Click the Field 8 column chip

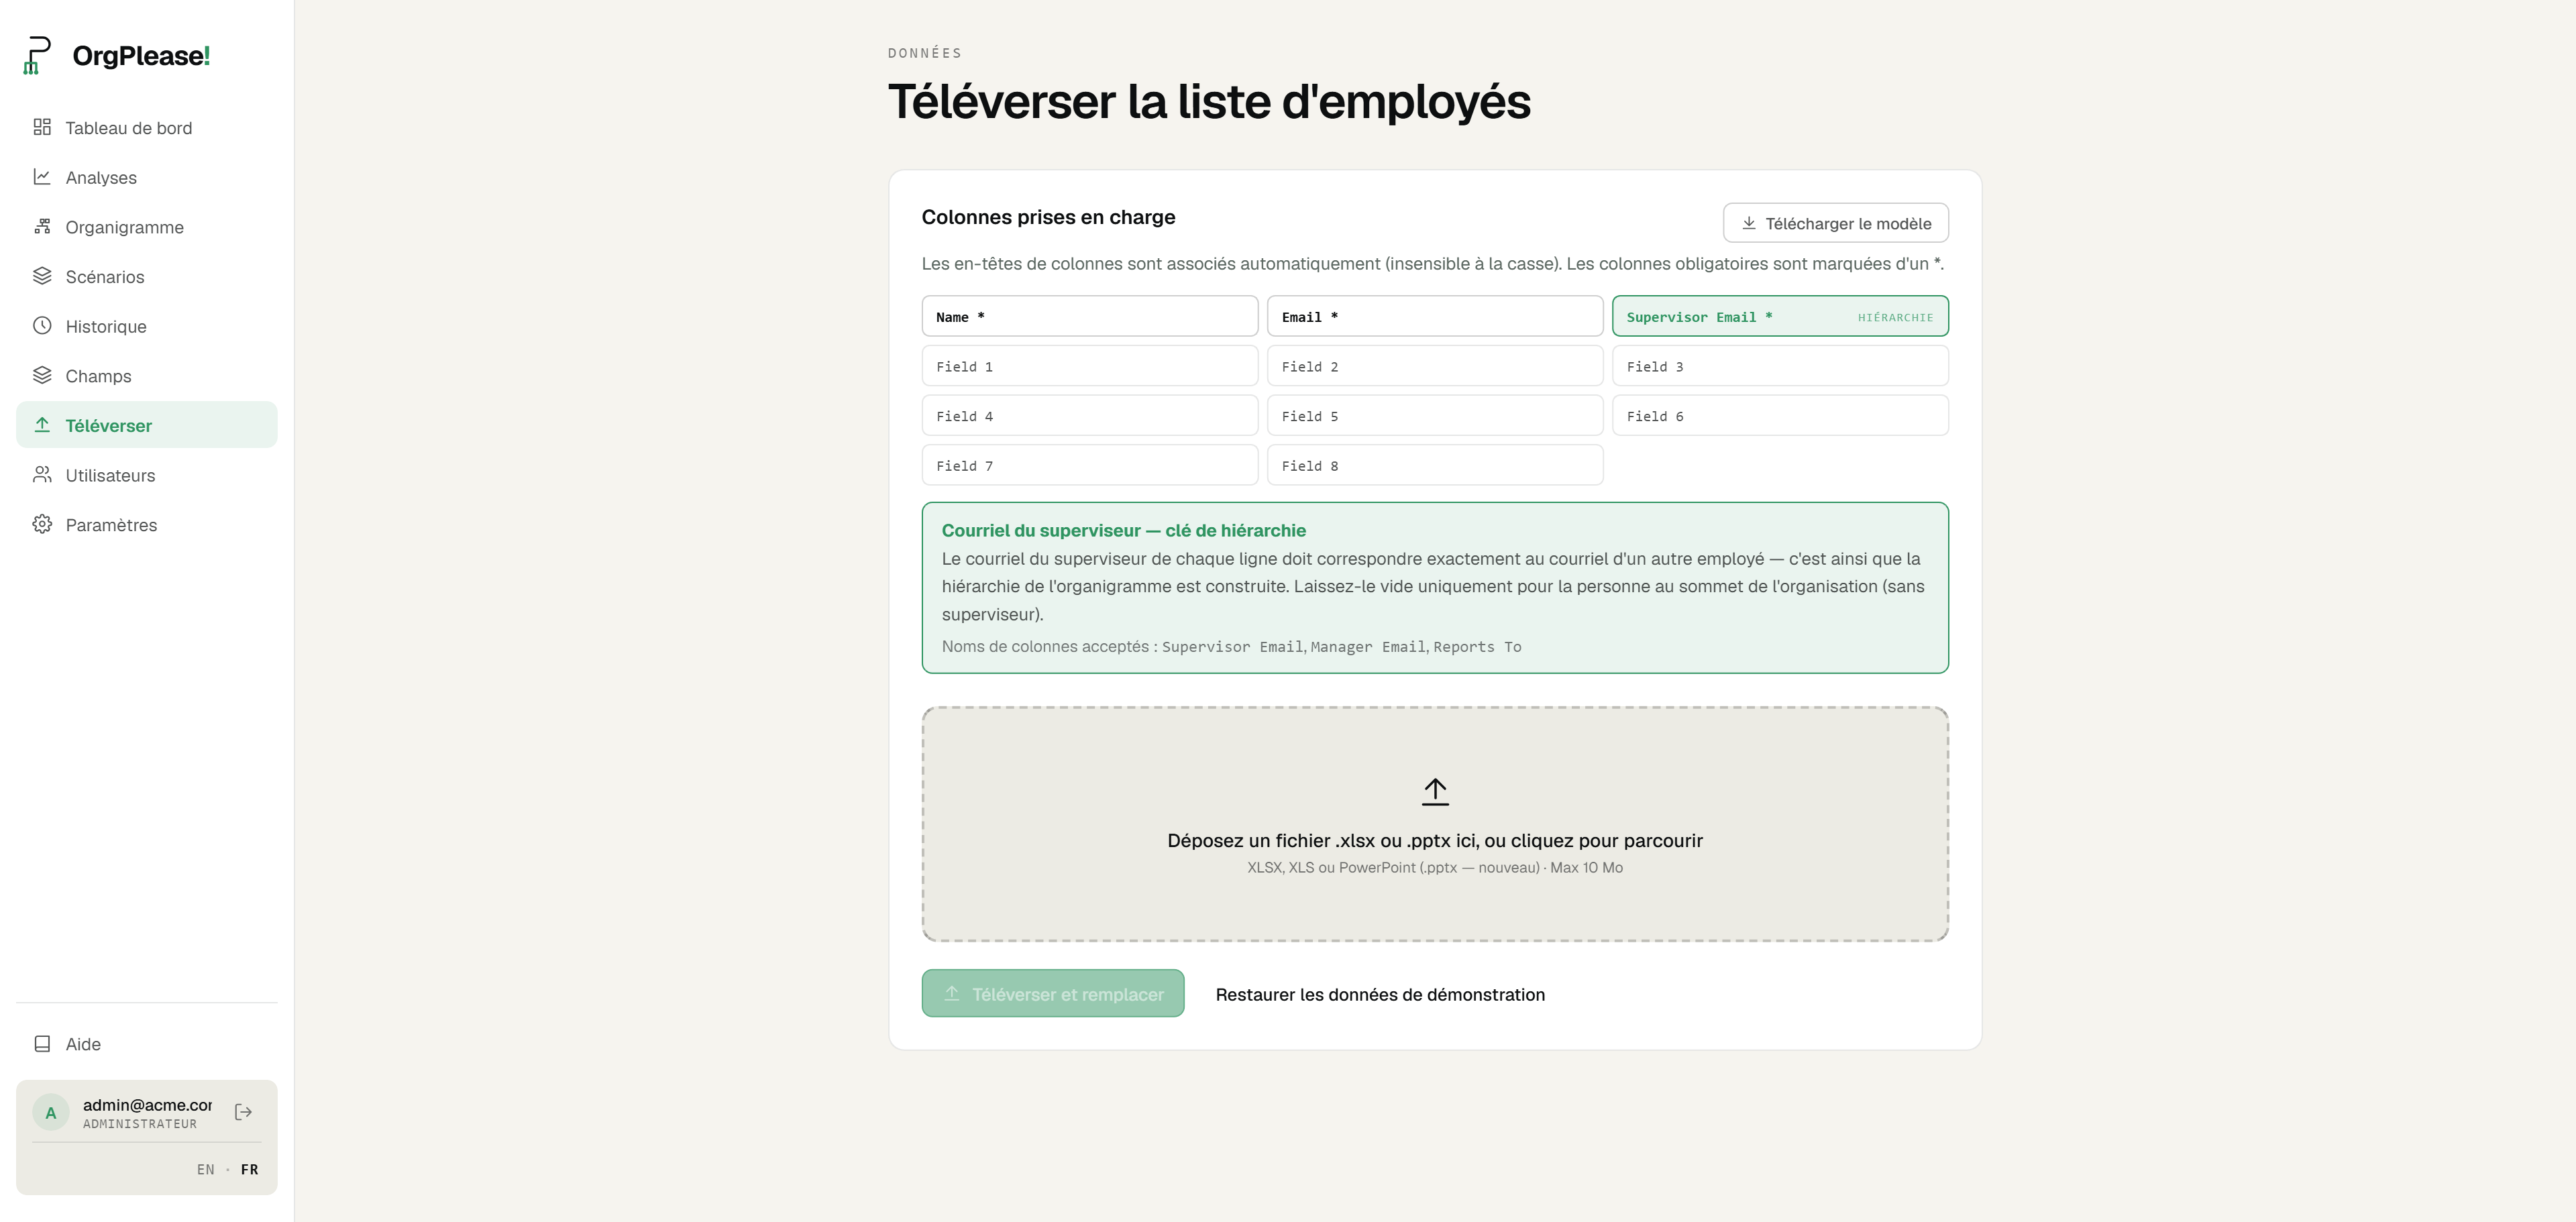[x=1435, y=465]
